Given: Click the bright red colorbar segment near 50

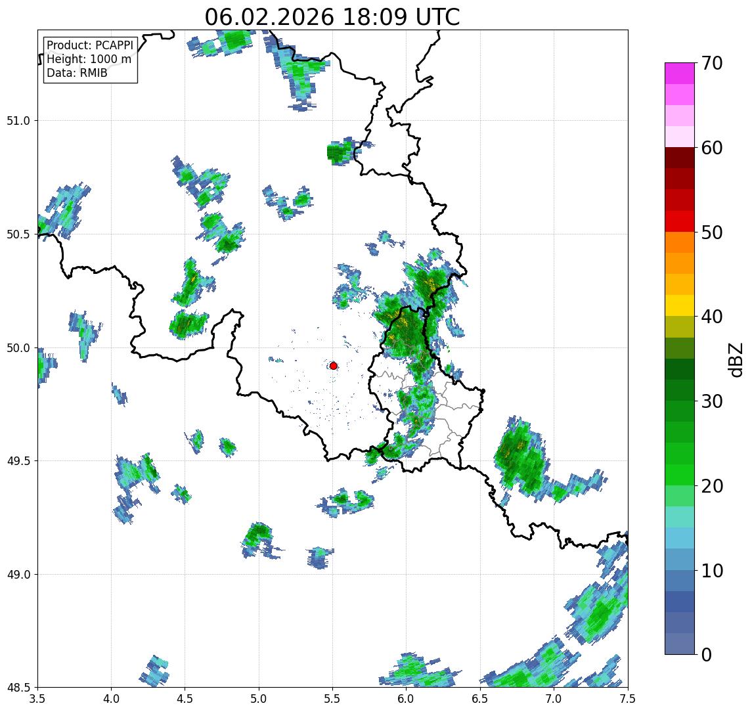Looking at the screenshot, I should pos(680,221).
